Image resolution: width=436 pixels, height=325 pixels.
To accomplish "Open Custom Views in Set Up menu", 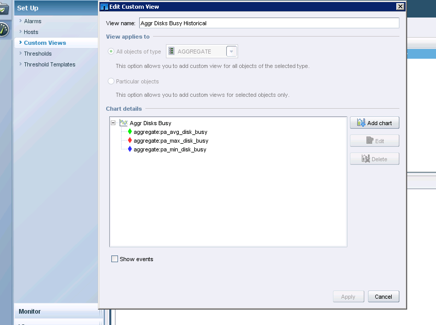I will (45, 43).
